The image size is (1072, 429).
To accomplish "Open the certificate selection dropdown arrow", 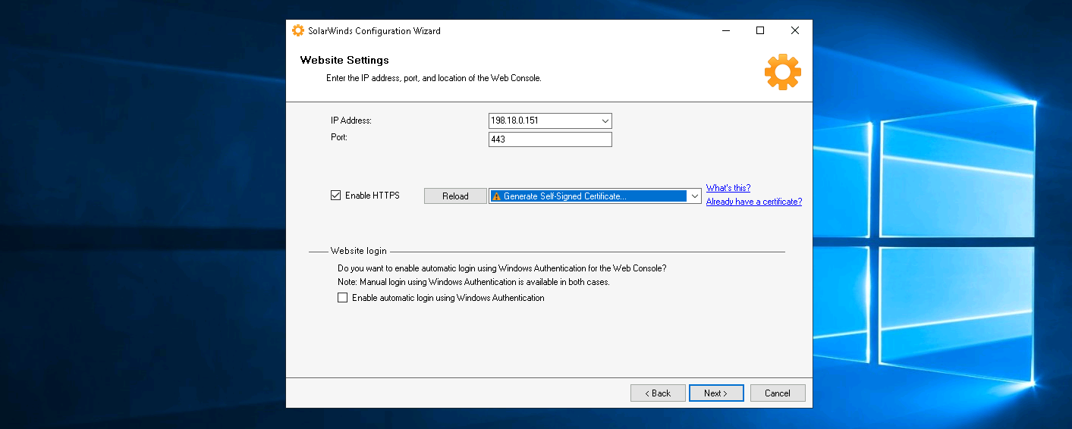I will tap(693, 196).
